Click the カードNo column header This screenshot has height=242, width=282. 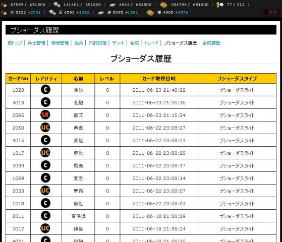18,78
